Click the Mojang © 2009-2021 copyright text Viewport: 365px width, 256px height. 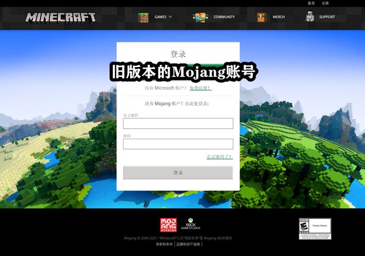click(x=178, y=238)
